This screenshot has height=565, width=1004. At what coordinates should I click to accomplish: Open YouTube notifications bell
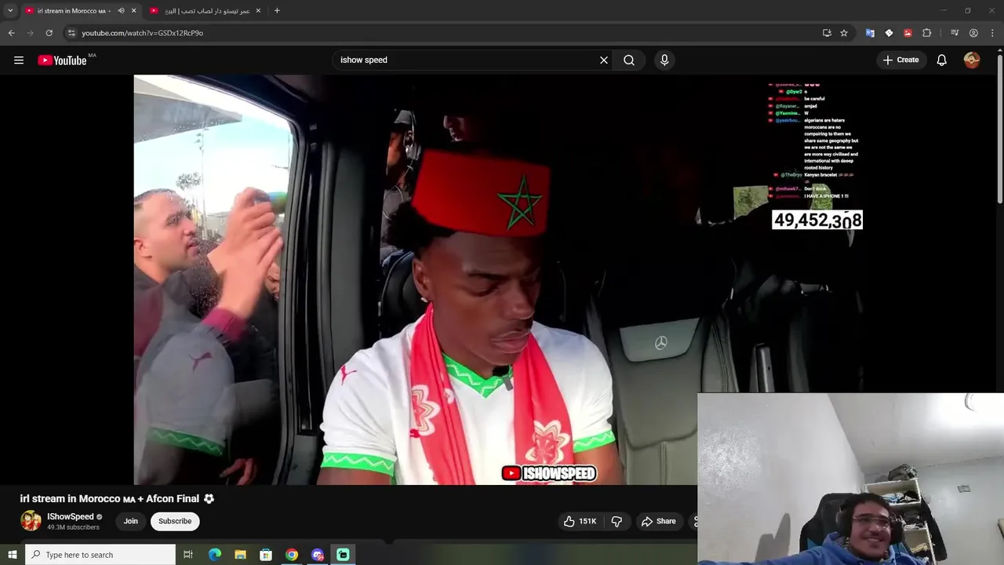[x=942, y=60]
